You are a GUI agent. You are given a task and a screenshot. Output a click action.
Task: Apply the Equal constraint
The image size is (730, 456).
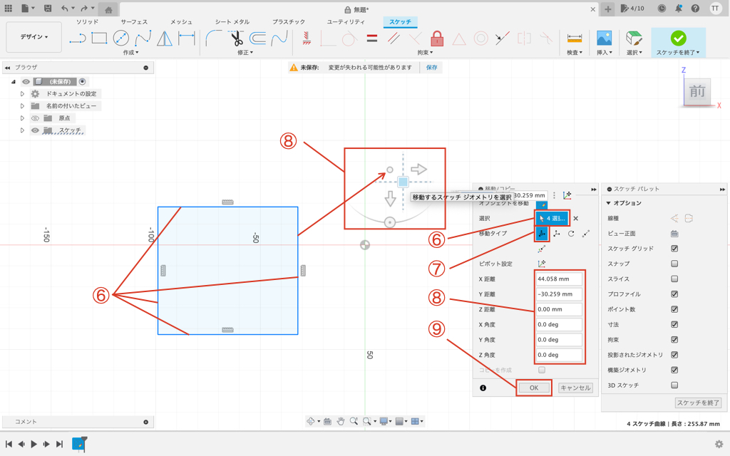click(x=371, y=38)
